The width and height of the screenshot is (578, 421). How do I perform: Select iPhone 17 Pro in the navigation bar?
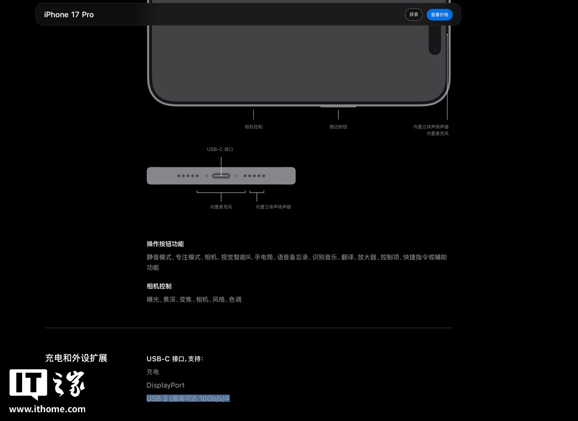click(x=69, y=14)
